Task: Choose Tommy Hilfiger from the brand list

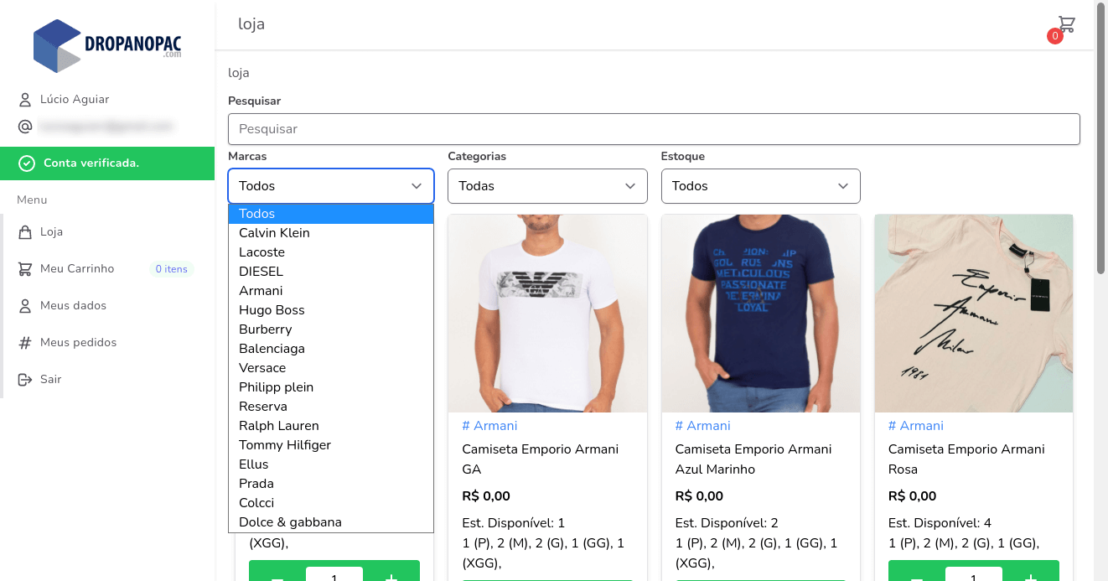Action: (331, 445)
